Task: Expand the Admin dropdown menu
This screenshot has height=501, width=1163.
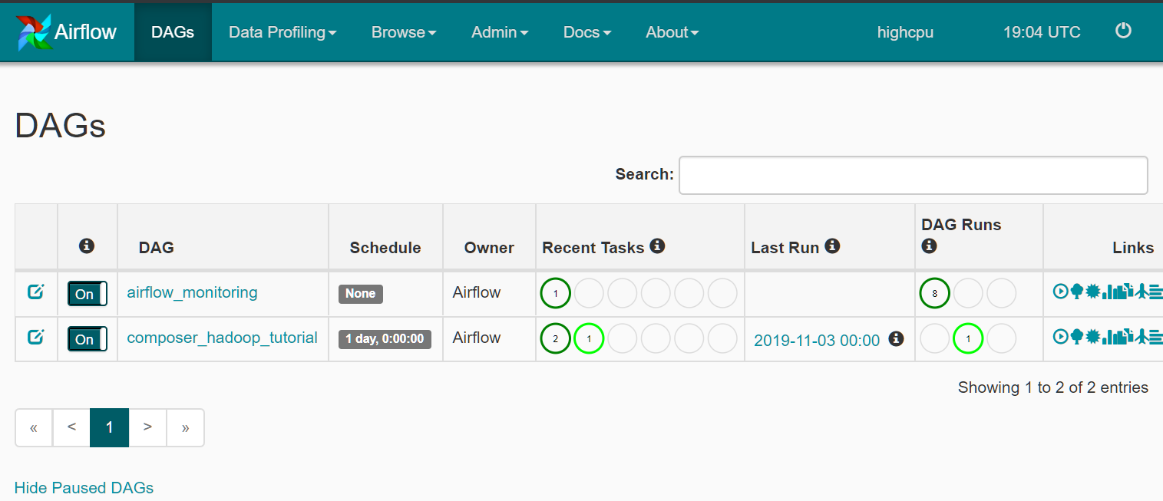Action: 500,32
